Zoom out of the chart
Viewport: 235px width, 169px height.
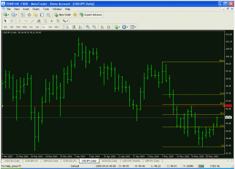tap(94, 27)
